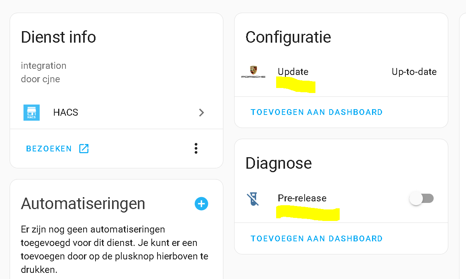Click the external-link icon beside BEZOEKEN
466x279 pixels.
point(84,149)
